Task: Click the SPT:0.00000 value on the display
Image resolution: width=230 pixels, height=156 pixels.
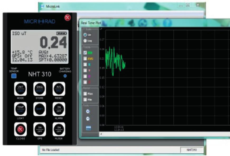Action: [x=53, y=60]
